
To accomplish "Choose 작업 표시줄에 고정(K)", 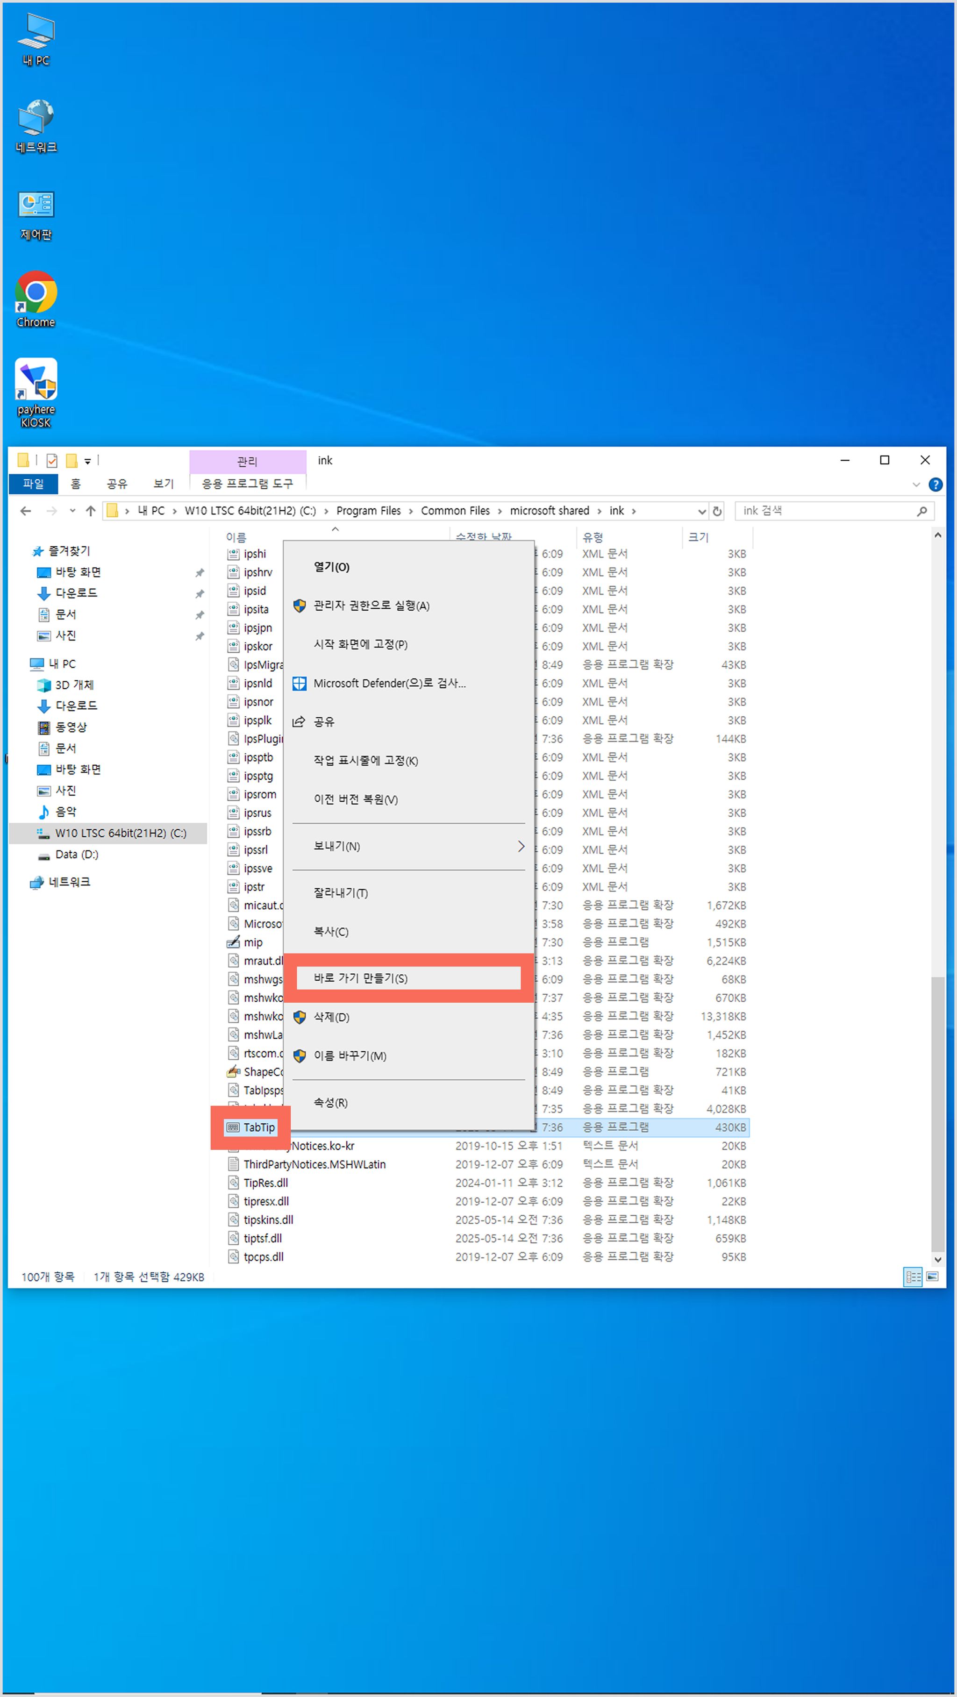I will coord(408,760).
